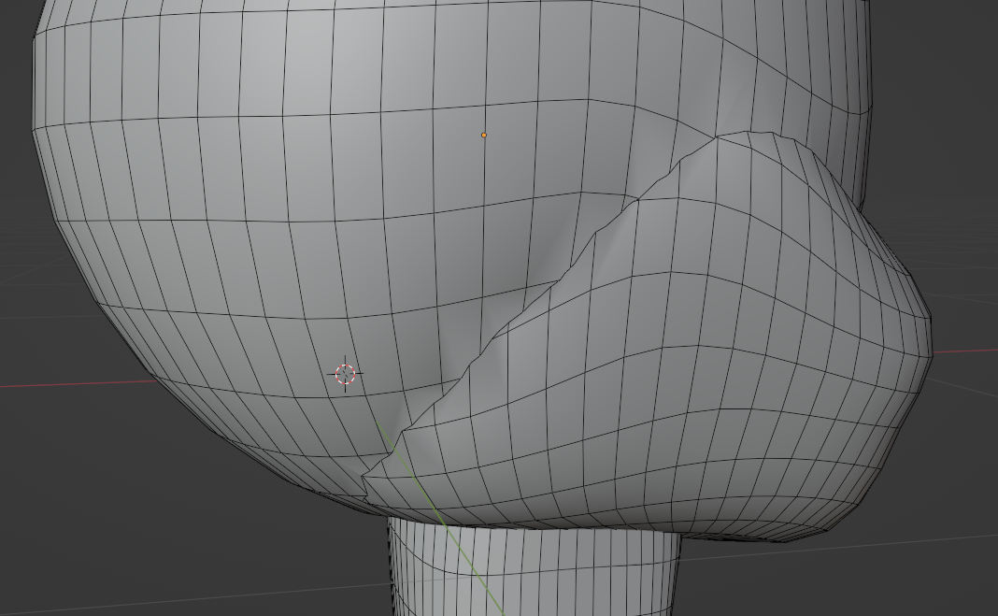The width and height of the screenshot is (998, 616).
Task: Click the red-white 3D cursor crosshair
Action: point(346,374)
